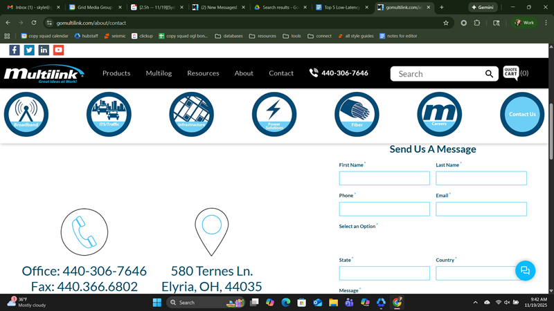Expand the About navigation menu
Image resolution: width=554 pixels, height=311 pixels.
coord(244,73)
